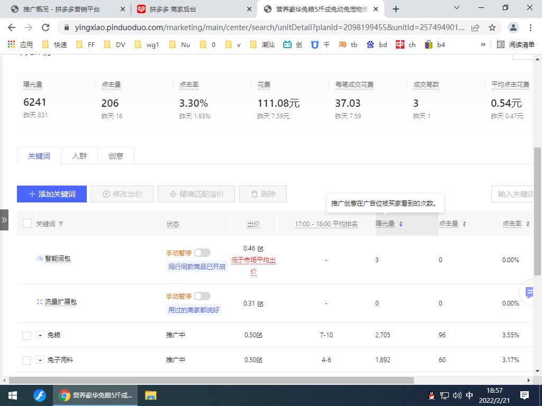The image size is (542, 406).
Task: Click the browser address bar URL
Action: (269, 27)
